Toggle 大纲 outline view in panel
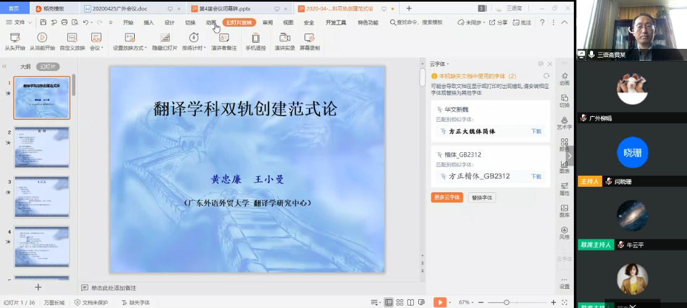The width and height of the screenshot is (687, 308). pos(25,67)
